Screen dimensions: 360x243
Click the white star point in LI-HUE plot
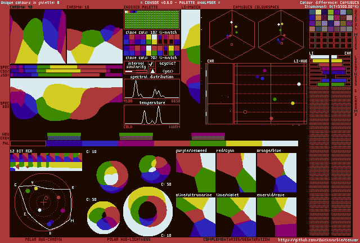299,84
